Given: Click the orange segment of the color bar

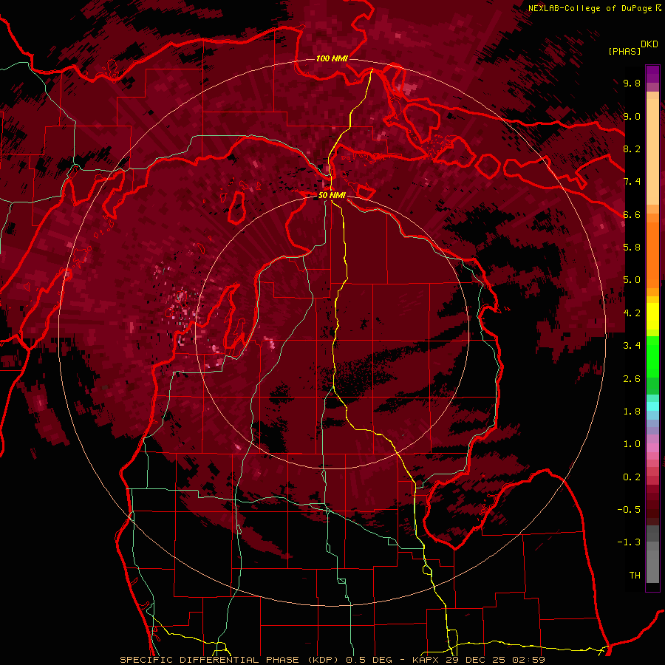Looking at the screenshot, I should pyautogui.click(x=652, y=254).
